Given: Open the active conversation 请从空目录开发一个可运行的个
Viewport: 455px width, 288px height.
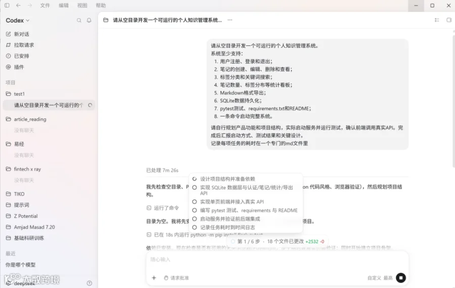Looking at the screenshot, I should pyautogui.click(x=49, y=105).
